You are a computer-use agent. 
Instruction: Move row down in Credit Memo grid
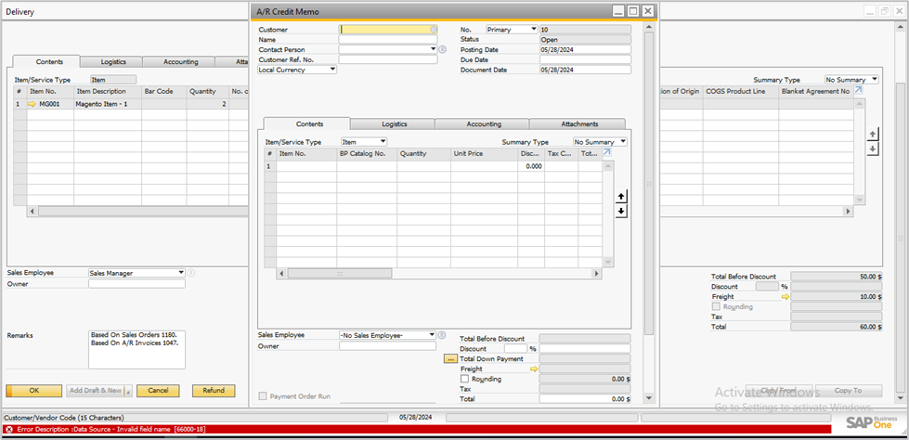(x=621, y=211)
